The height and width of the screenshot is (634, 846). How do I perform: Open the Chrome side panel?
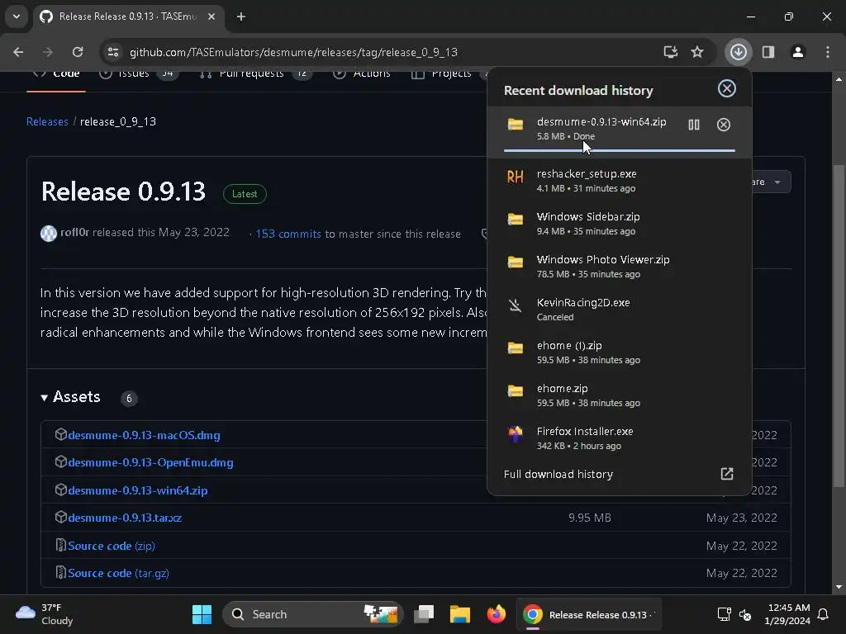click(768, 52)
